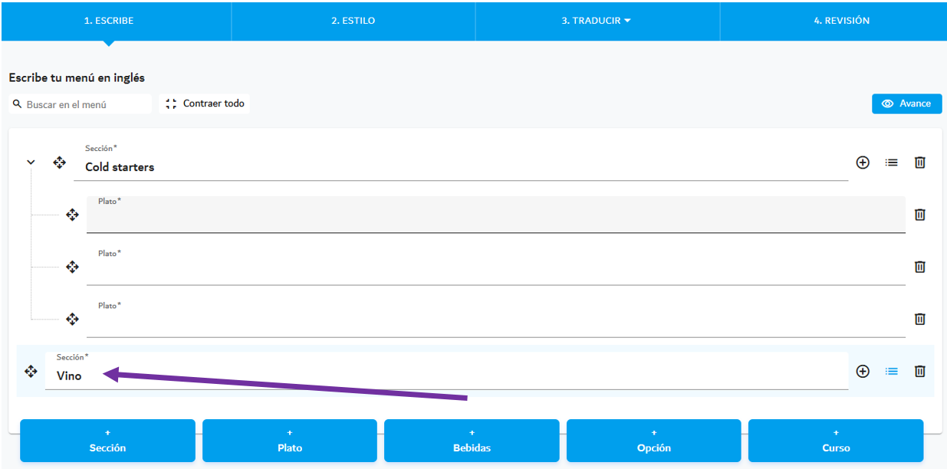Click the second empty Plato input field
The image size is (947, 469).
496,267
